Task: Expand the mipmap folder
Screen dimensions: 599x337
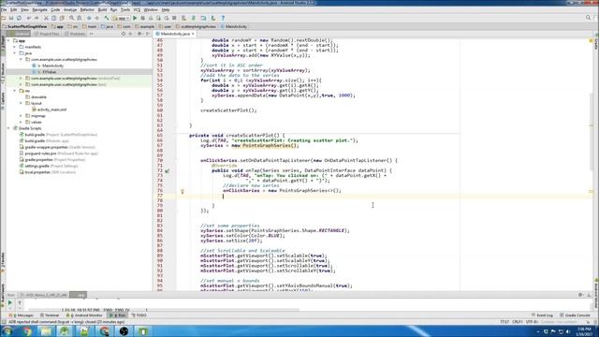Action: (x=21, y=116)
